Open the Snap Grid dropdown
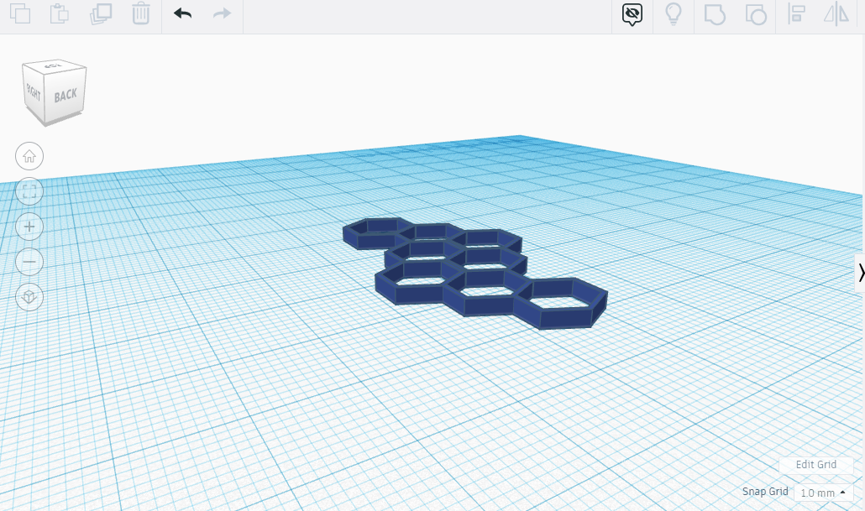This screenshot has height=511, width=865. pyautogui.click(x=819, y=493)
